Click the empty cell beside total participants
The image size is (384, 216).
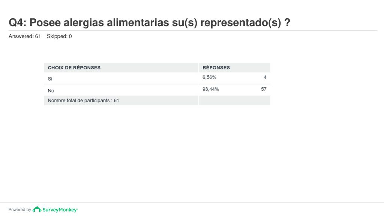click(234, 100)
